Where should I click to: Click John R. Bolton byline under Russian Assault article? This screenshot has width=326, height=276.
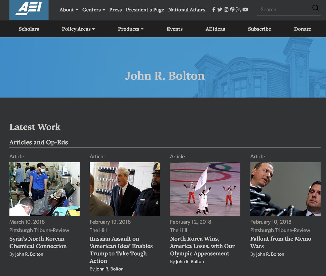[109, 269]
